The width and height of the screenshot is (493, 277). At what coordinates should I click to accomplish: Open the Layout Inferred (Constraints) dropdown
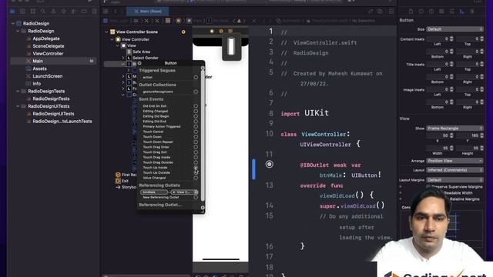[454, 170]
